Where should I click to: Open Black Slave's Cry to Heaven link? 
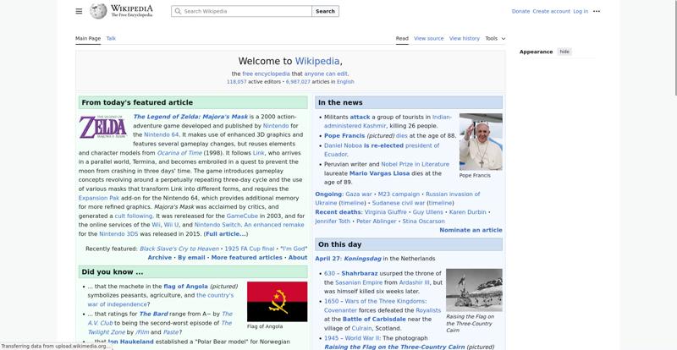pyautogui.click(x=179, y=249)
